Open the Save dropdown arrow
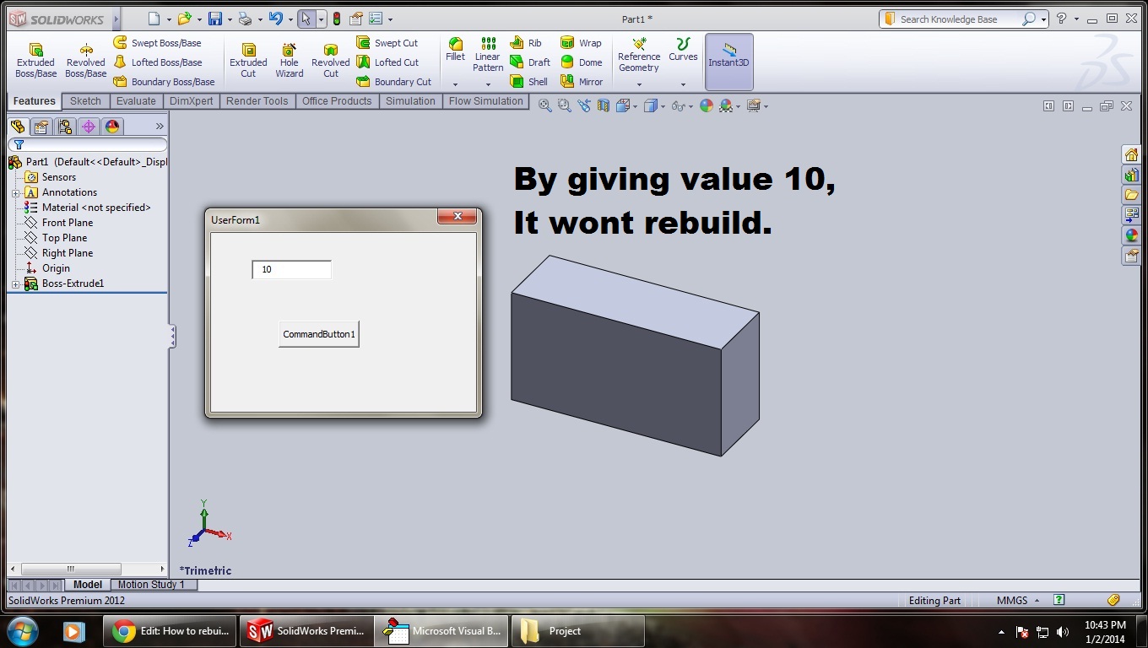1148x648 pixels. coord(230,19)
